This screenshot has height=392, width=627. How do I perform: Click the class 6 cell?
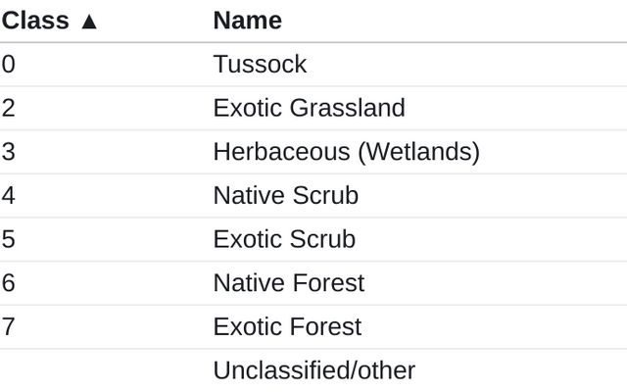(x=9, y=283)
